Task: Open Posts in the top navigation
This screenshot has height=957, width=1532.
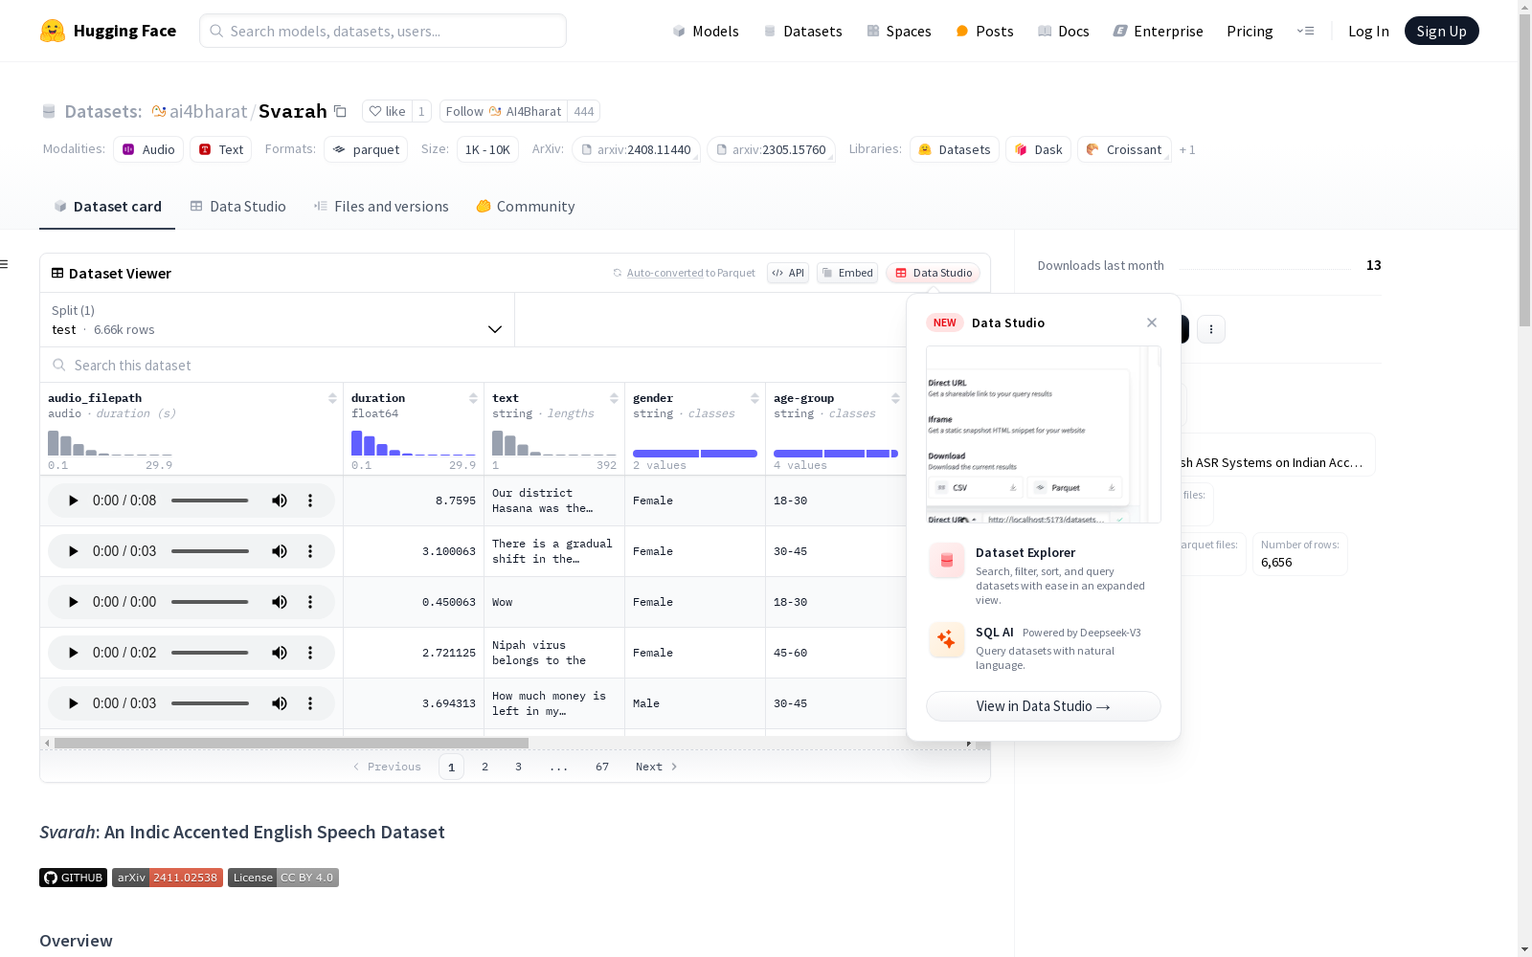Action: 984,31
